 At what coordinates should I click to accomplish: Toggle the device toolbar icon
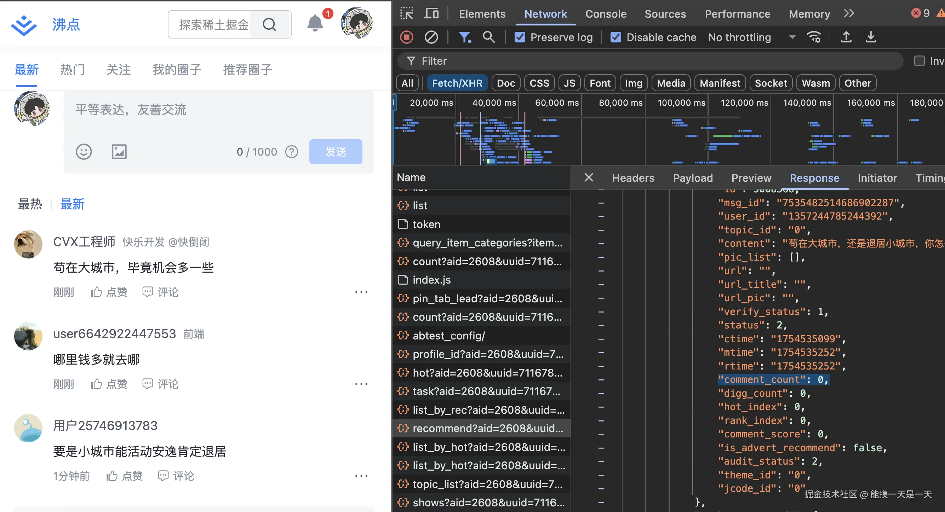click(x=431, y=13)
